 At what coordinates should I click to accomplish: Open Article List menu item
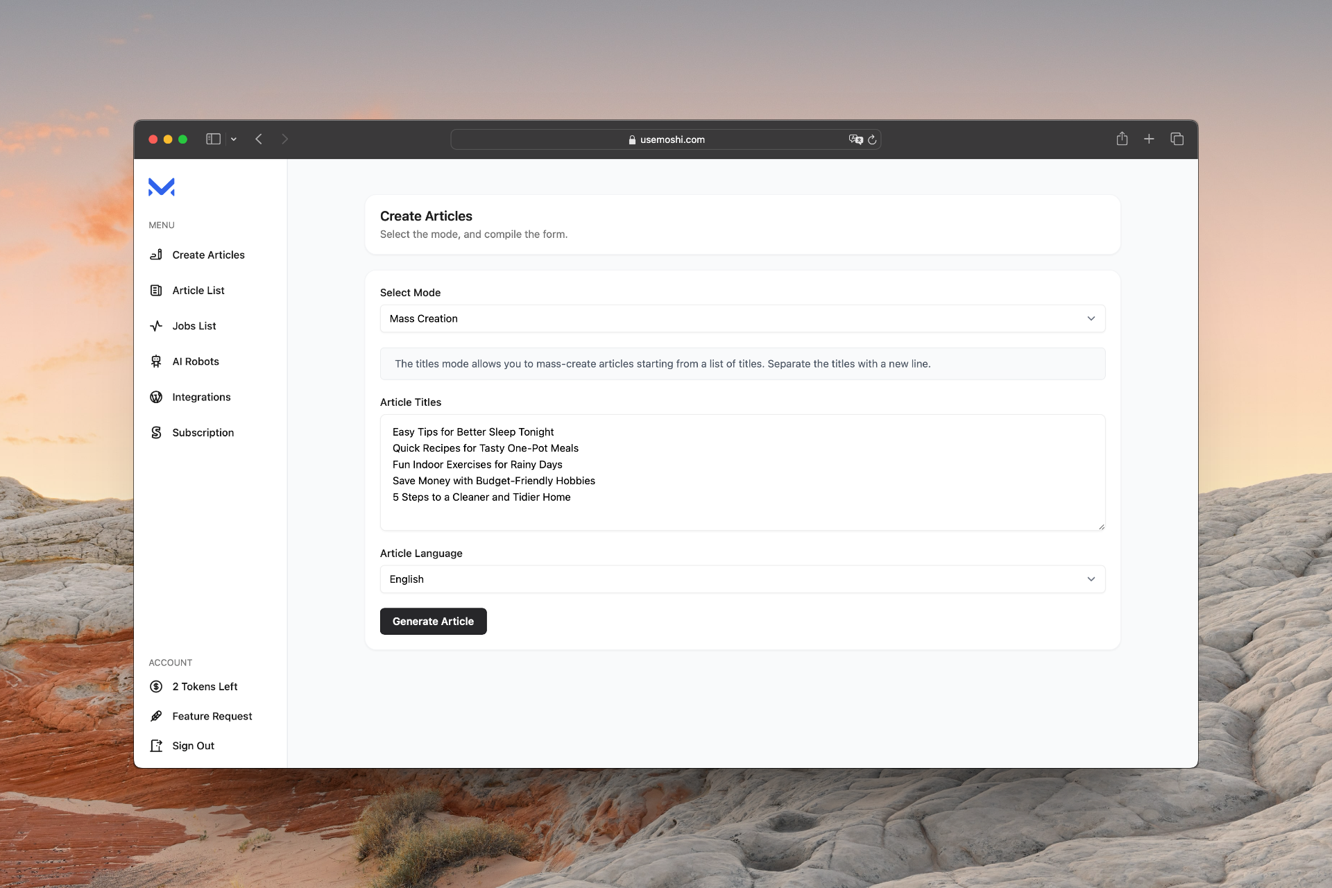198,290
